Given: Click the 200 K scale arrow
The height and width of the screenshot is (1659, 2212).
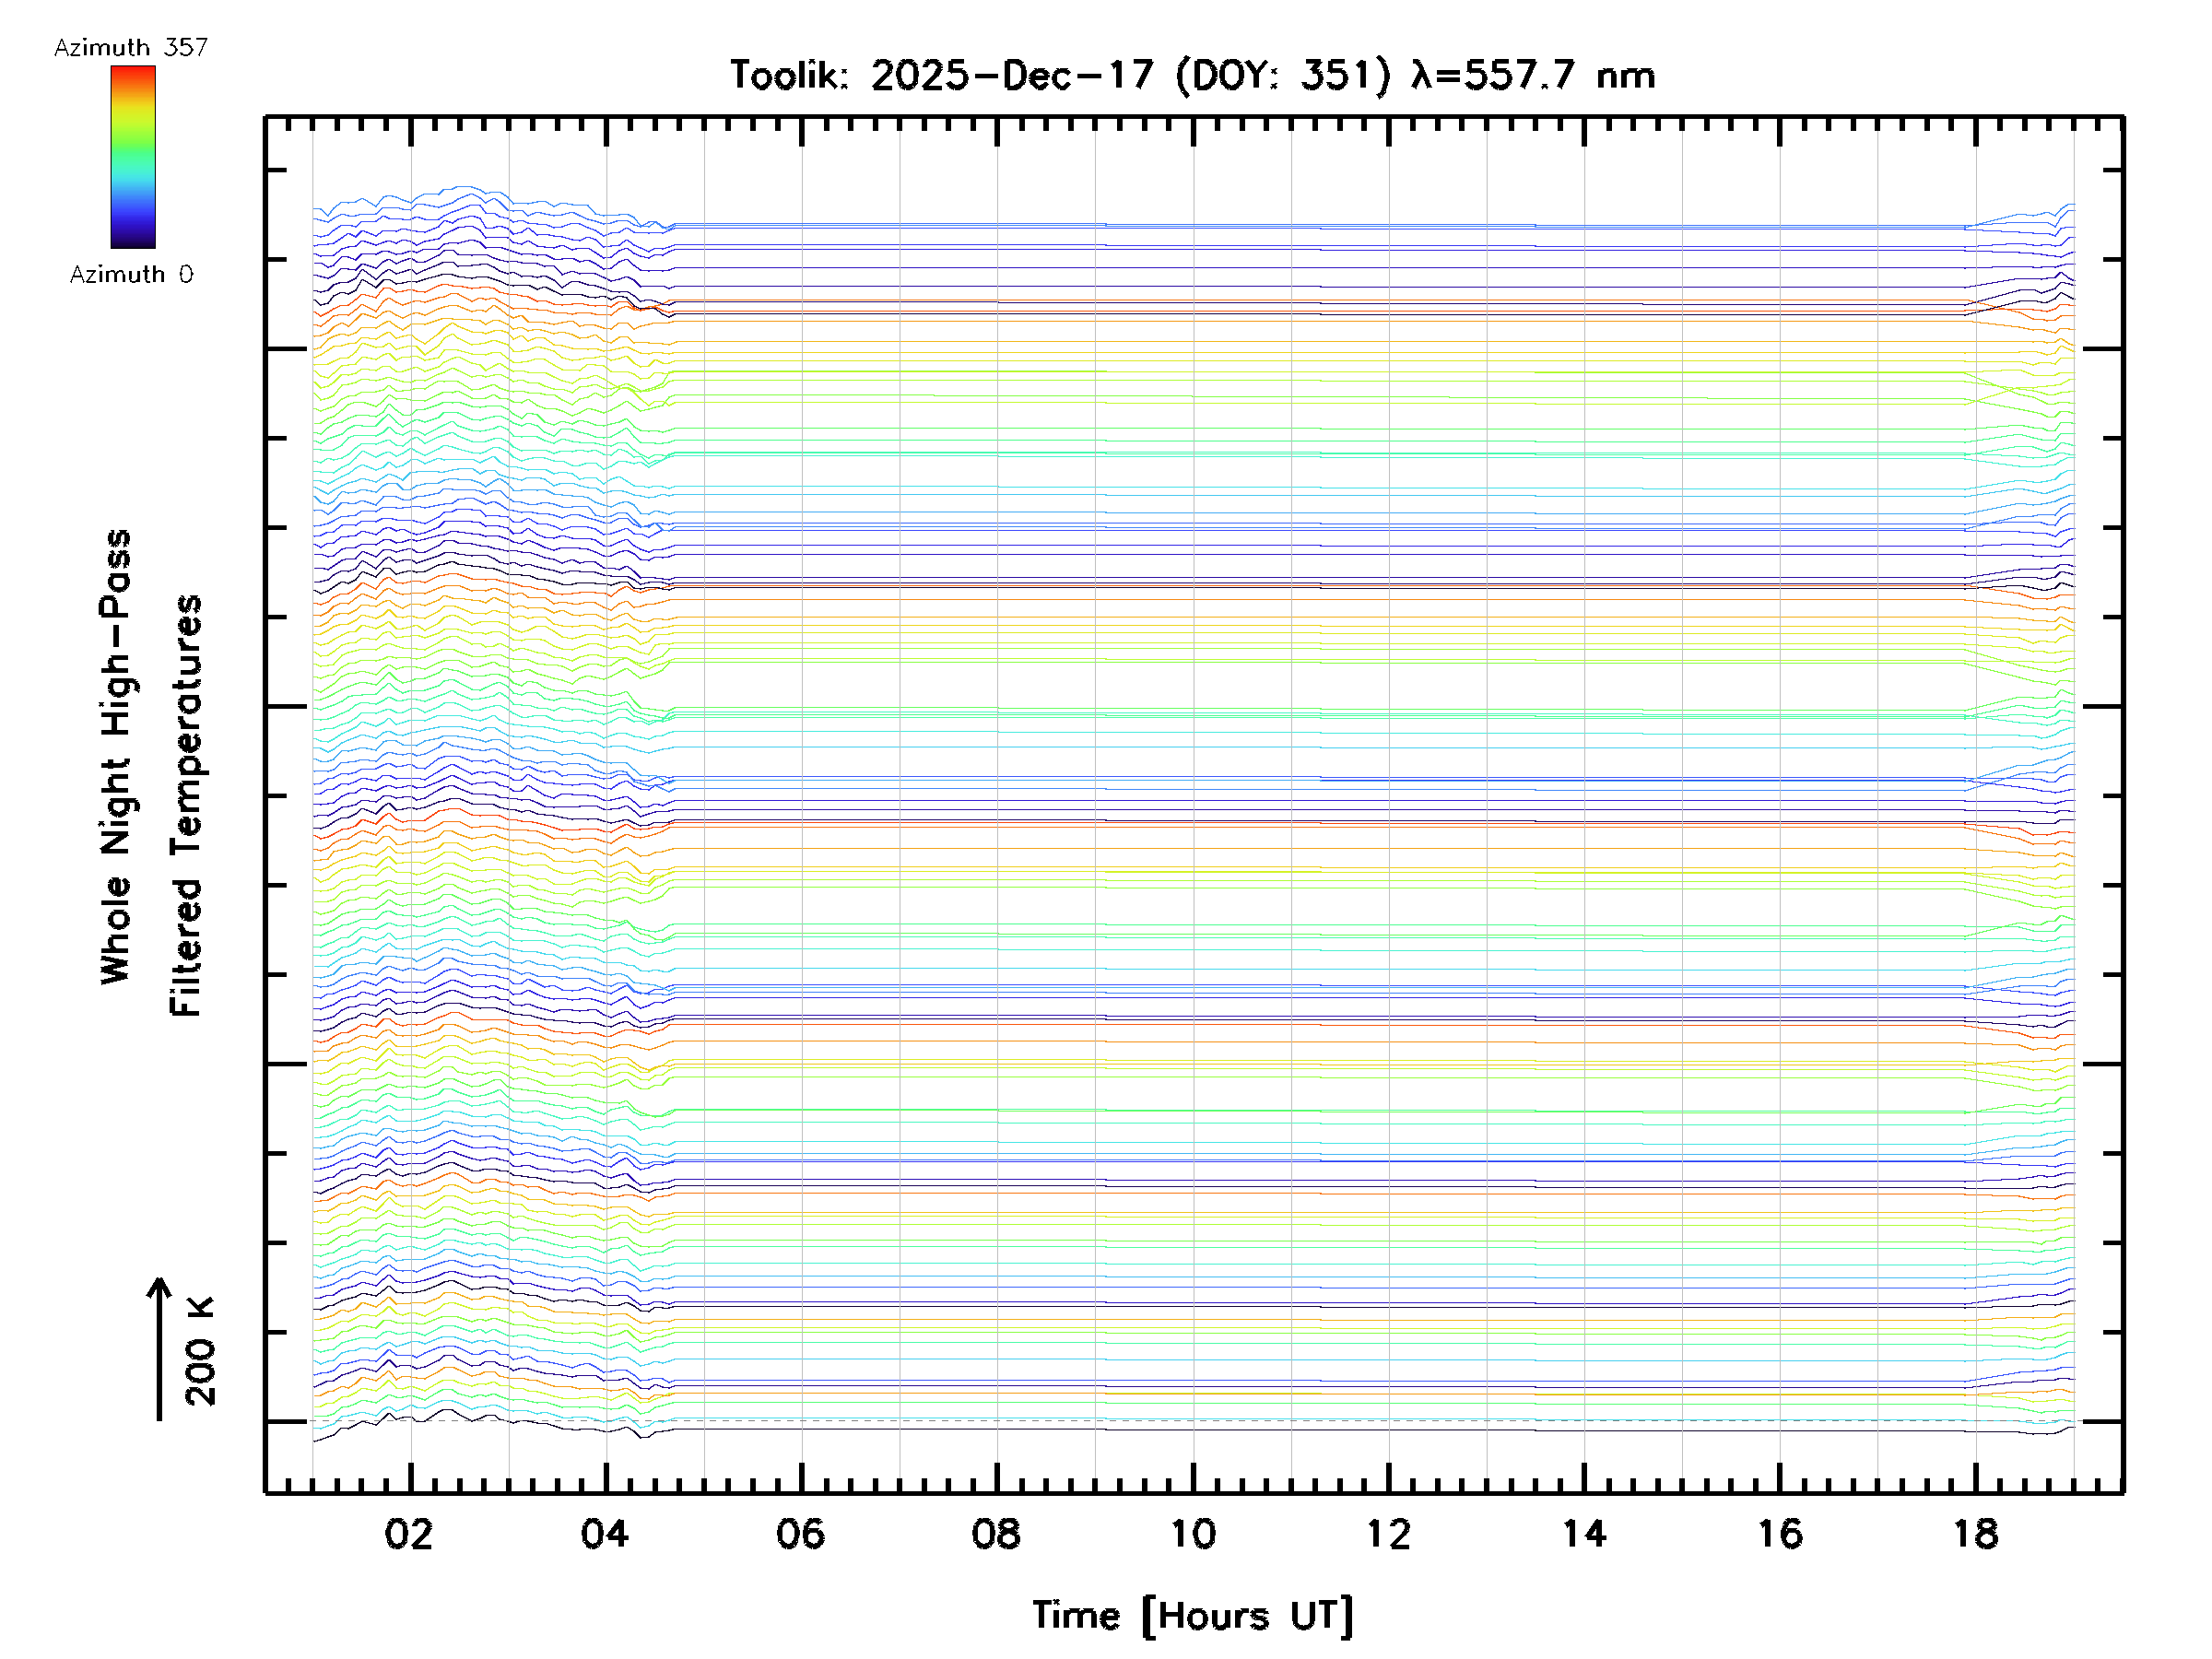Looking at the screenshot, I should click(159, 1348).
